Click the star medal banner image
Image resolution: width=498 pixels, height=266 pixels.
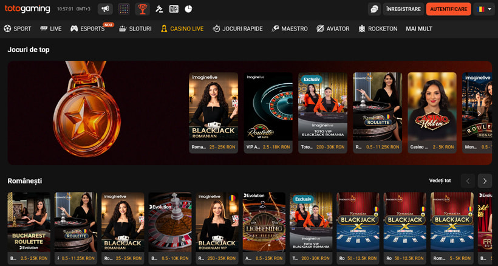click(x=86, y=109)
